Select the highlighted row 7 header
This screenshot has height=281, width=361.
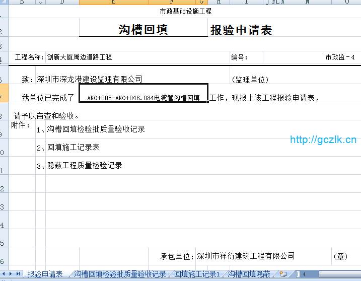click(2, 98)
